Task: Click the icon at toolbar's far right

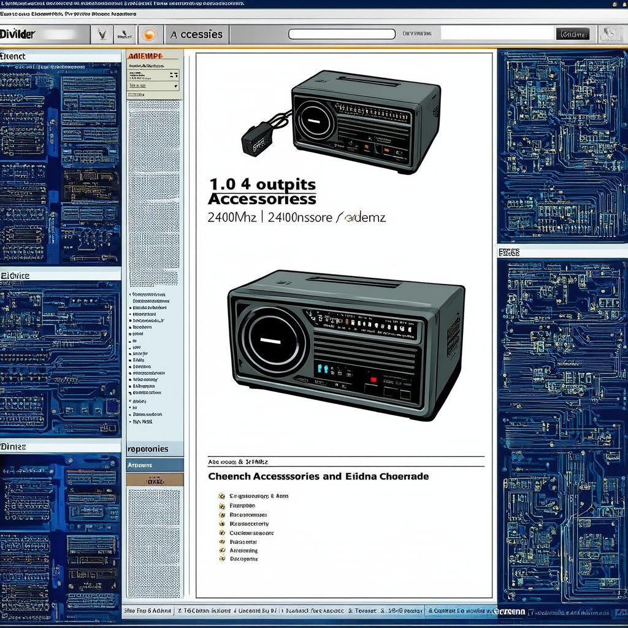Action: pos(610,34)
